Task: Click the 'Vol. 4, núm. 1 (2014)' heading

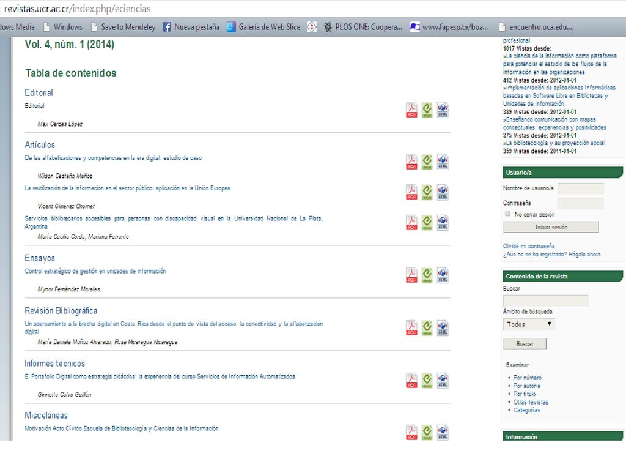Action: pyautogui.click(x=70, y=44)
